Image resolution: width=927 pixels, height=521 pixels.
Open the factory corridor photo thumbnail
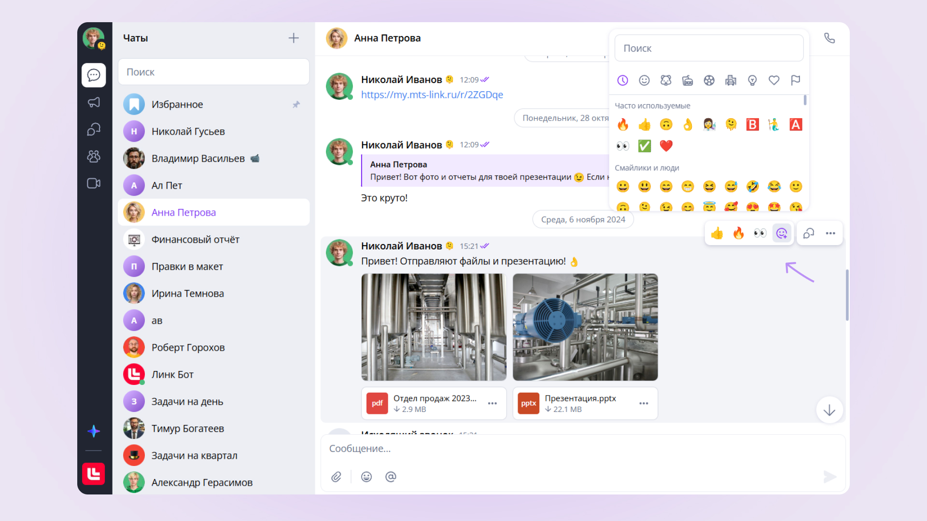coord(434,327)
